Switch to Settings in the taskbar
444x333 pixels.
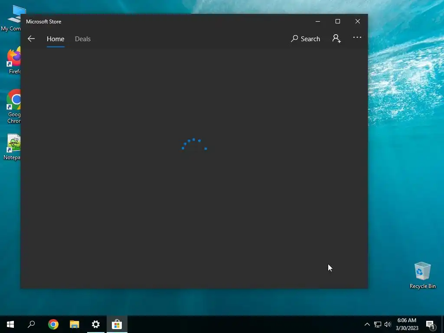coord(96,324)
